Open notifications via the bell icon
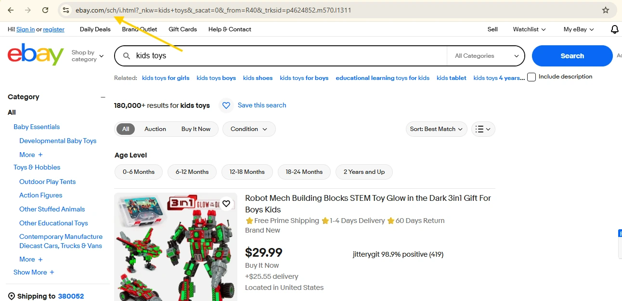 [614, 29]
